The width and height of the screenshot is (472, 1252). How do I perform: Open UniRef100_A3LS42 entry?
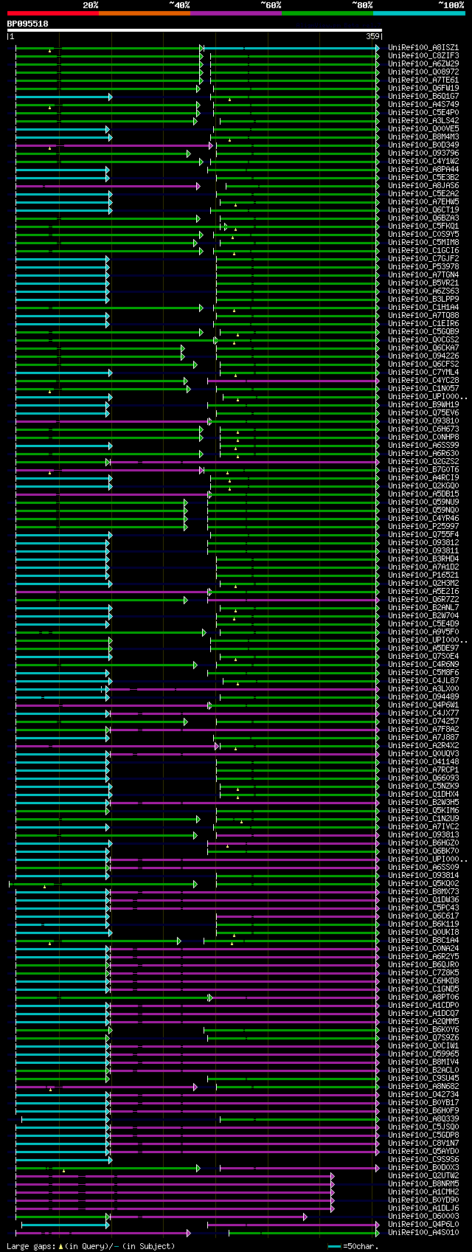click(423, 120)
